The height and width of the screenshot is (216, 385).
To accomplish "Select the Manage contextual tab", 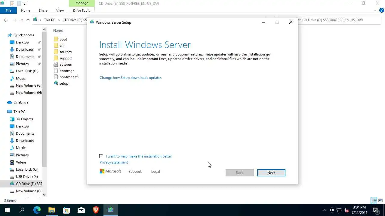I will tap(82, 3).
